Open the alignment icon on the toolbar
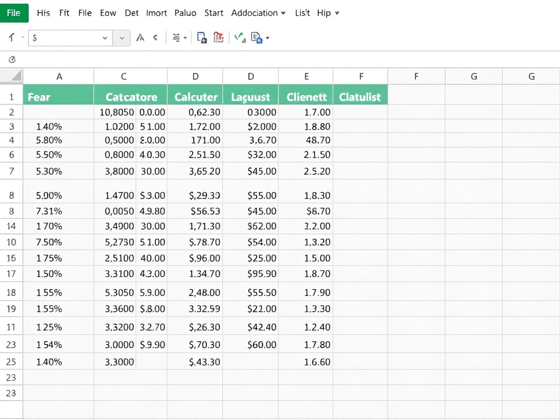The width and height of the screenshot is (560, 420). click(176, 37)
